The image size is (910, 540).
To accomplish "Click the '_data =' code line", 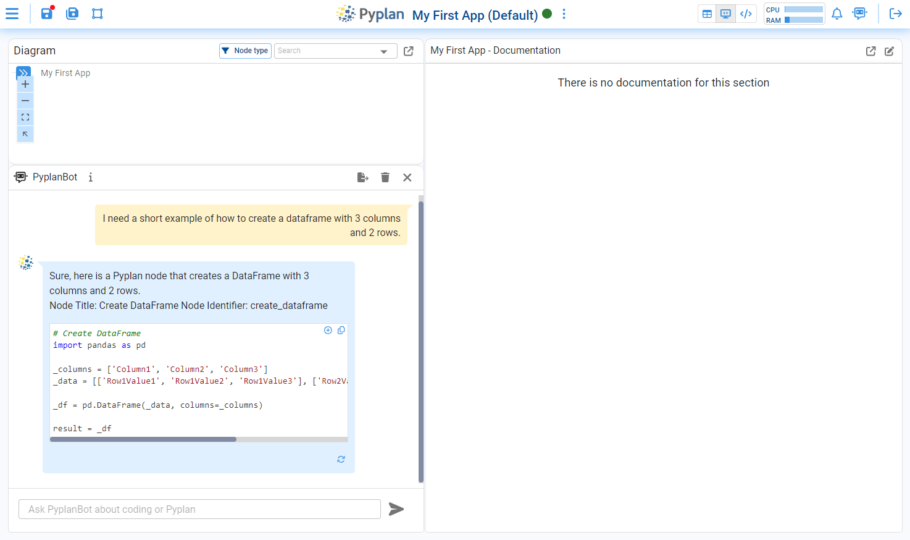I will (x=200, y=381).
